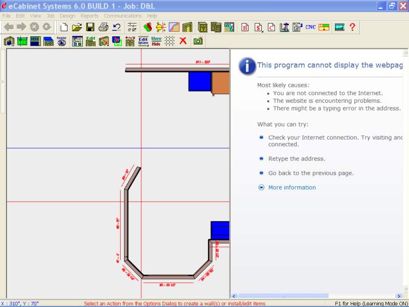Switch to the green plan view icon
Screen dimensions: 409x307
22,41
